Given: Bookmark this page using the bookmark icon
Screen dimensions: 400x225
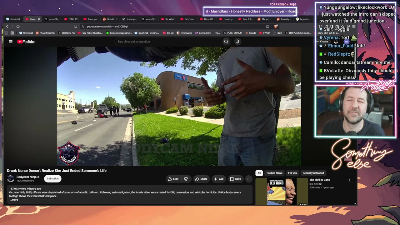Looking at the screenshot, I should (x=76, y=27).
